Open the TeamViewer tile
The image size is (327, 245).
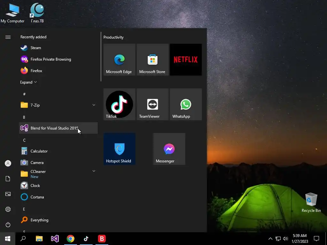pyautogui.click(x=153, y=104)
